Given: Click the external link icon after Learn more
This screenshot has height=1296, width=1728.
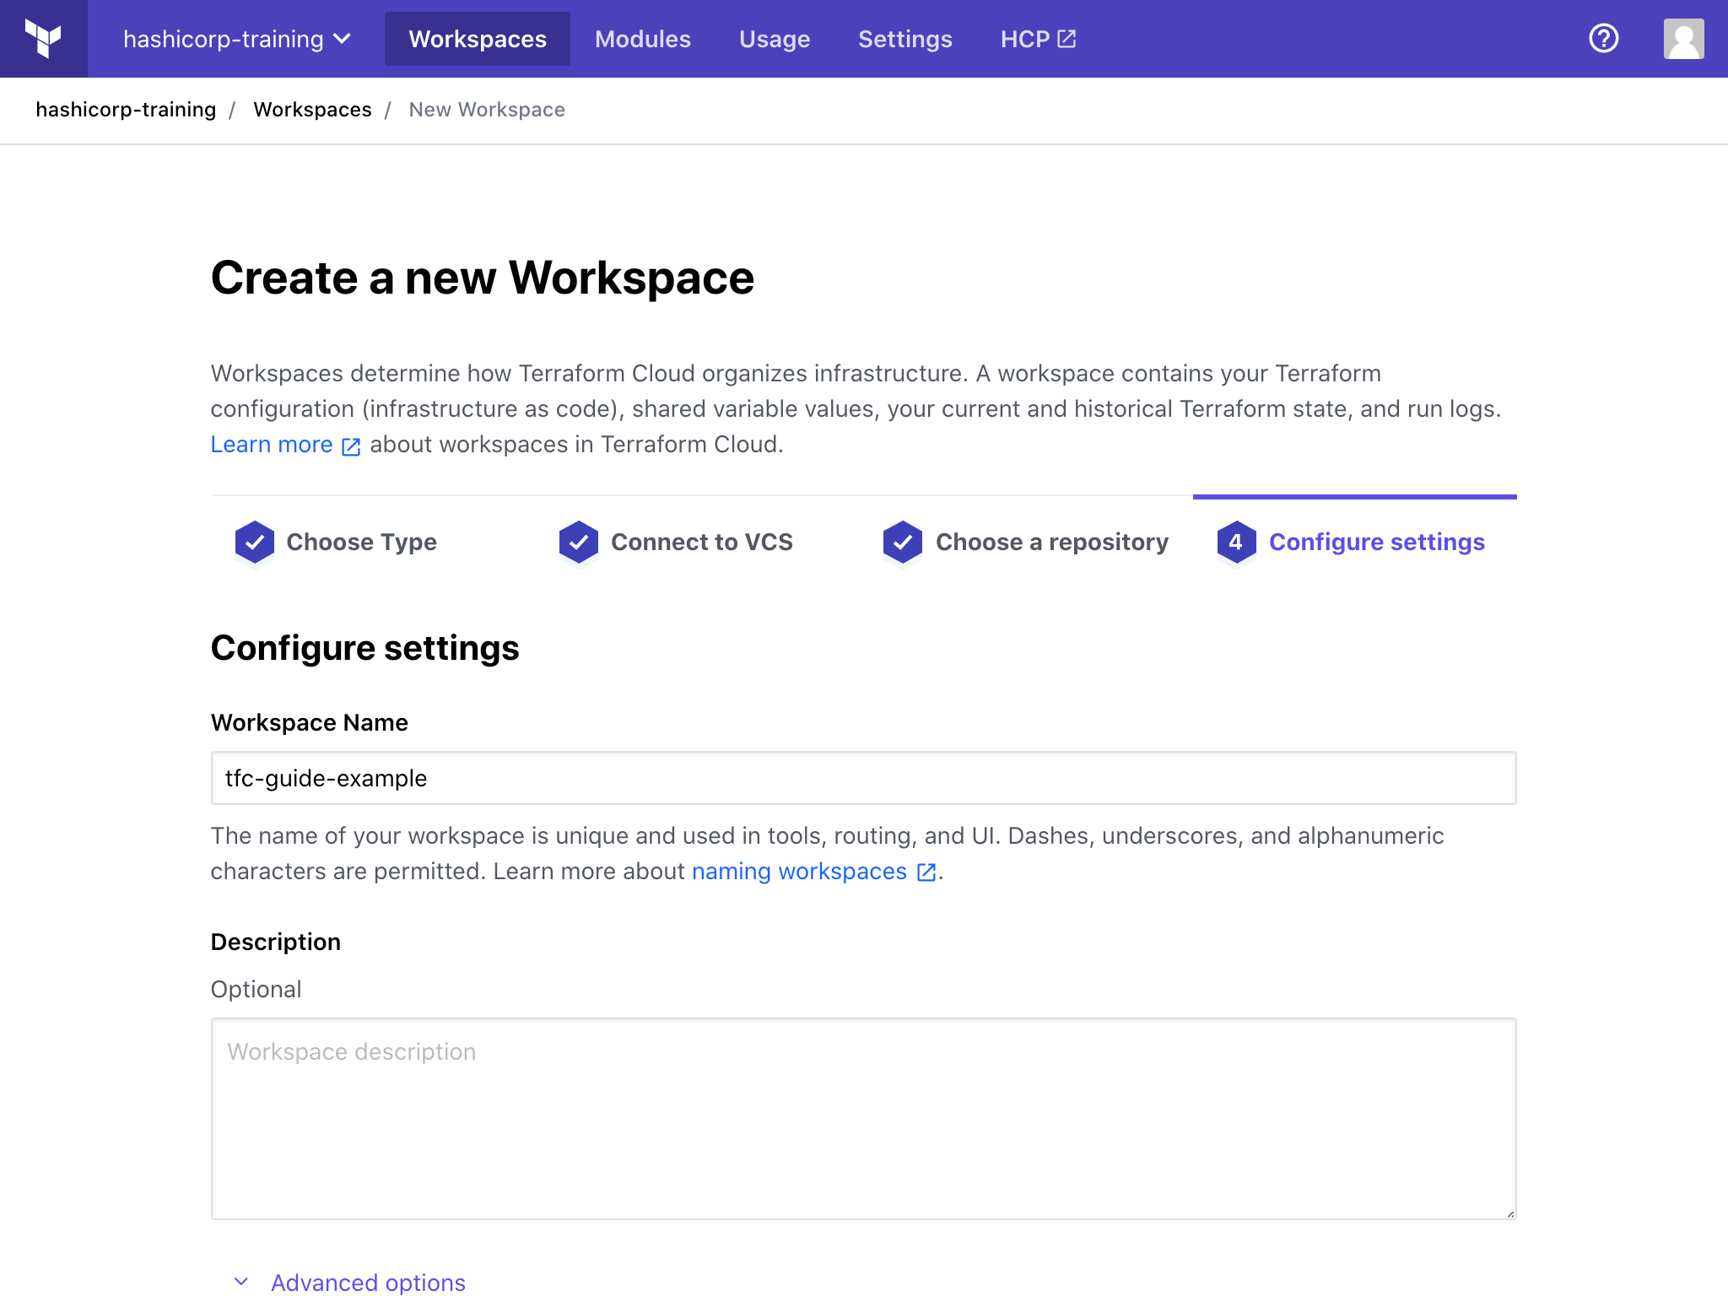Looking at the screenshot, I should [x=351, y=446].
